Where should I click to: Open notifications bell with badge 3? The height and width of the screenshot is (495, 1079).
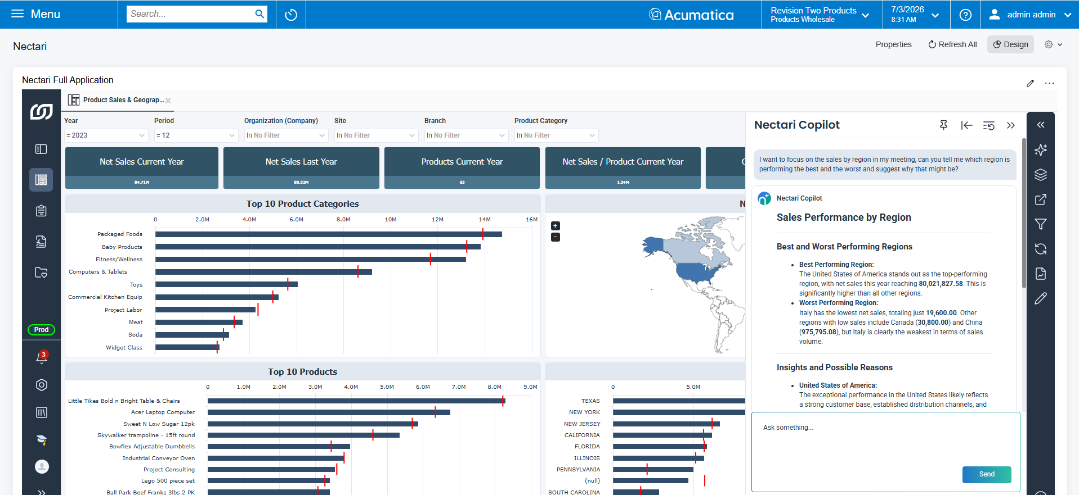click(x=42, y=357)
